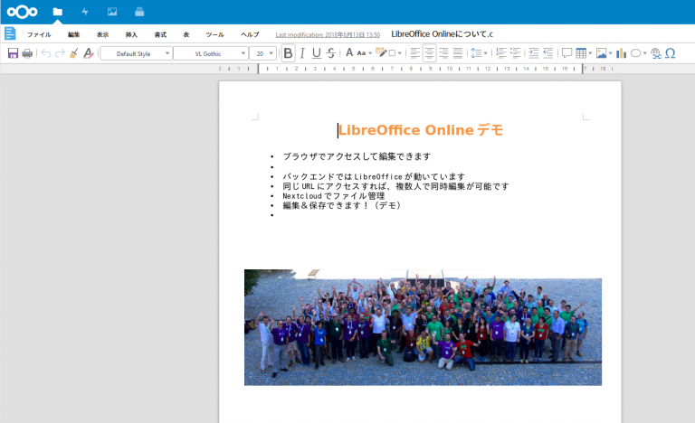Open the font size 20 dropdown

point(262,53)
